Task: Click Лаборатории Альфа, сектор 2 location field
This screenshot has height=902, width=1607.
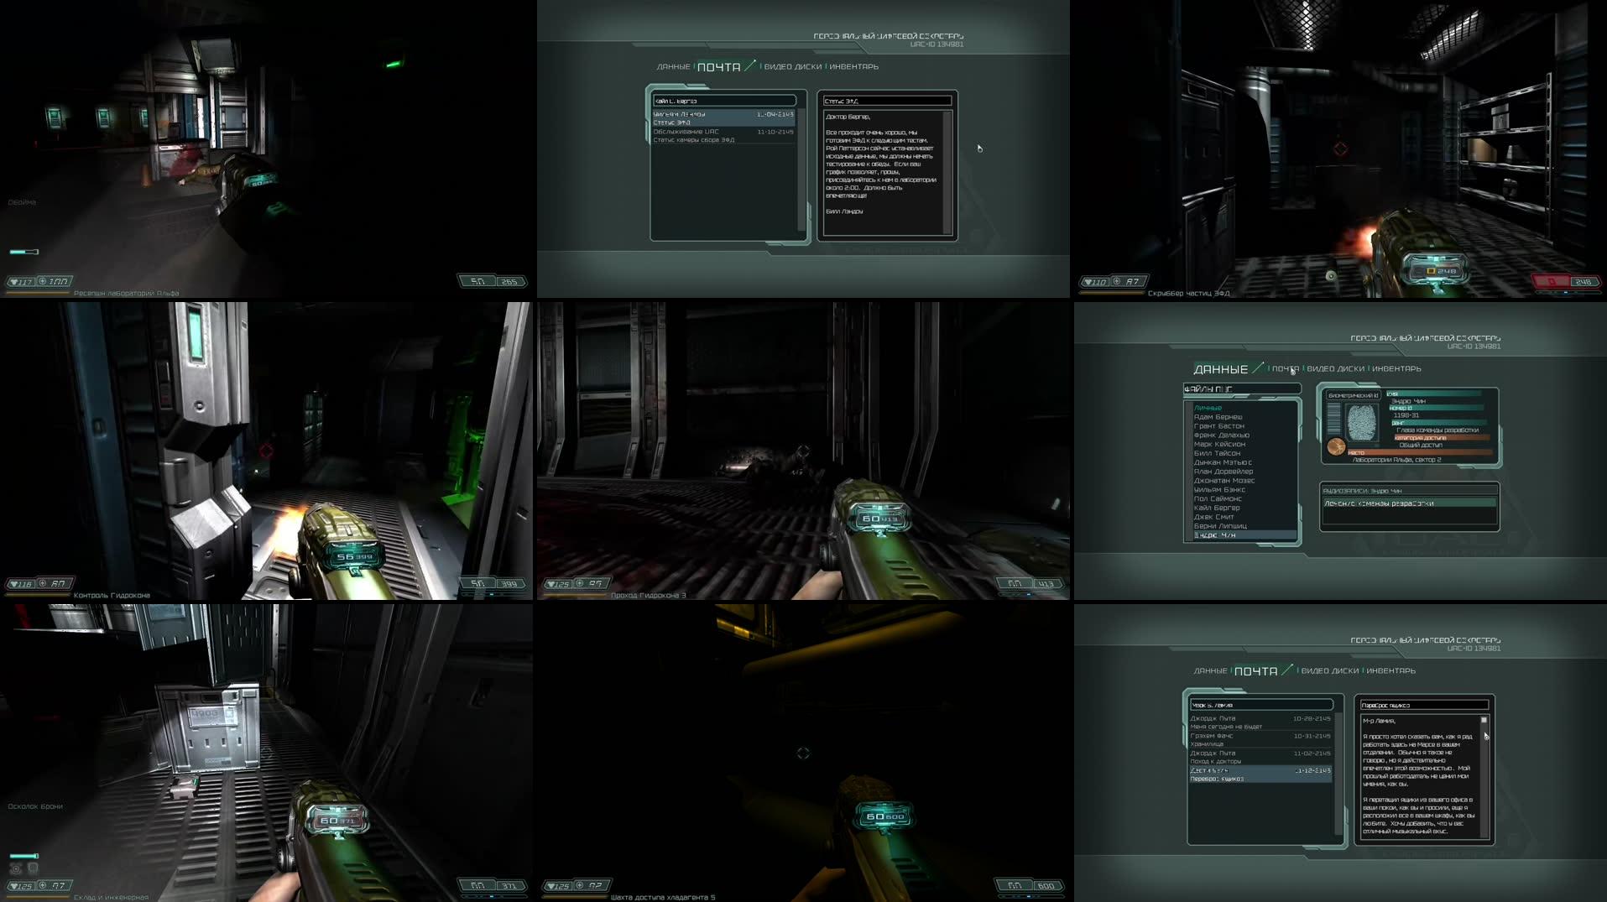Action: point(1396,460)
